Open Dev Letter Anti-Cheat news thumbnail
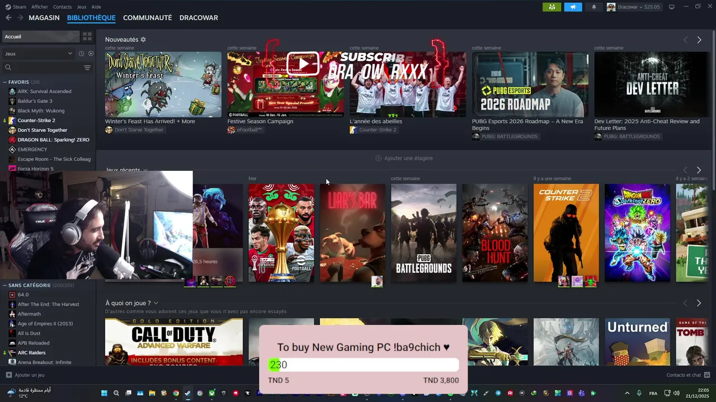The width and height of the screenshot is (716, 402). tap(652, 84)
